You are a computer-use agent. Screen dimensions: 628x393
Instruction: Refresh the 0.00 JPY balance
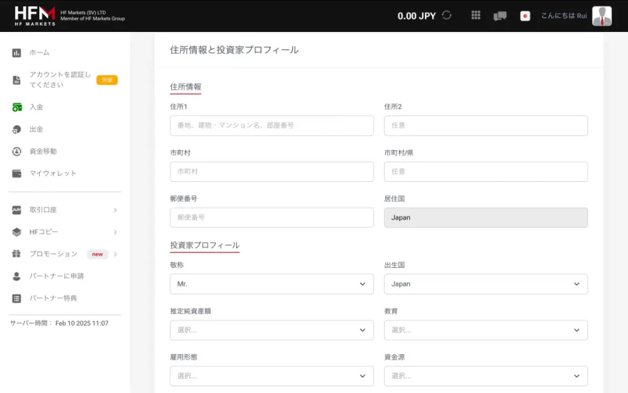tap(446, 15)
